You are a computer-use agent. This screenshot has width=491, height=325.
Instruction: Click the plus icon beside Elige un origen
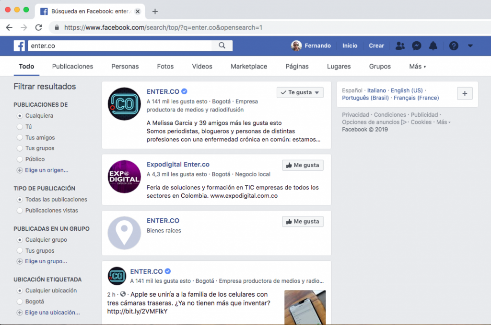[19, 170]
